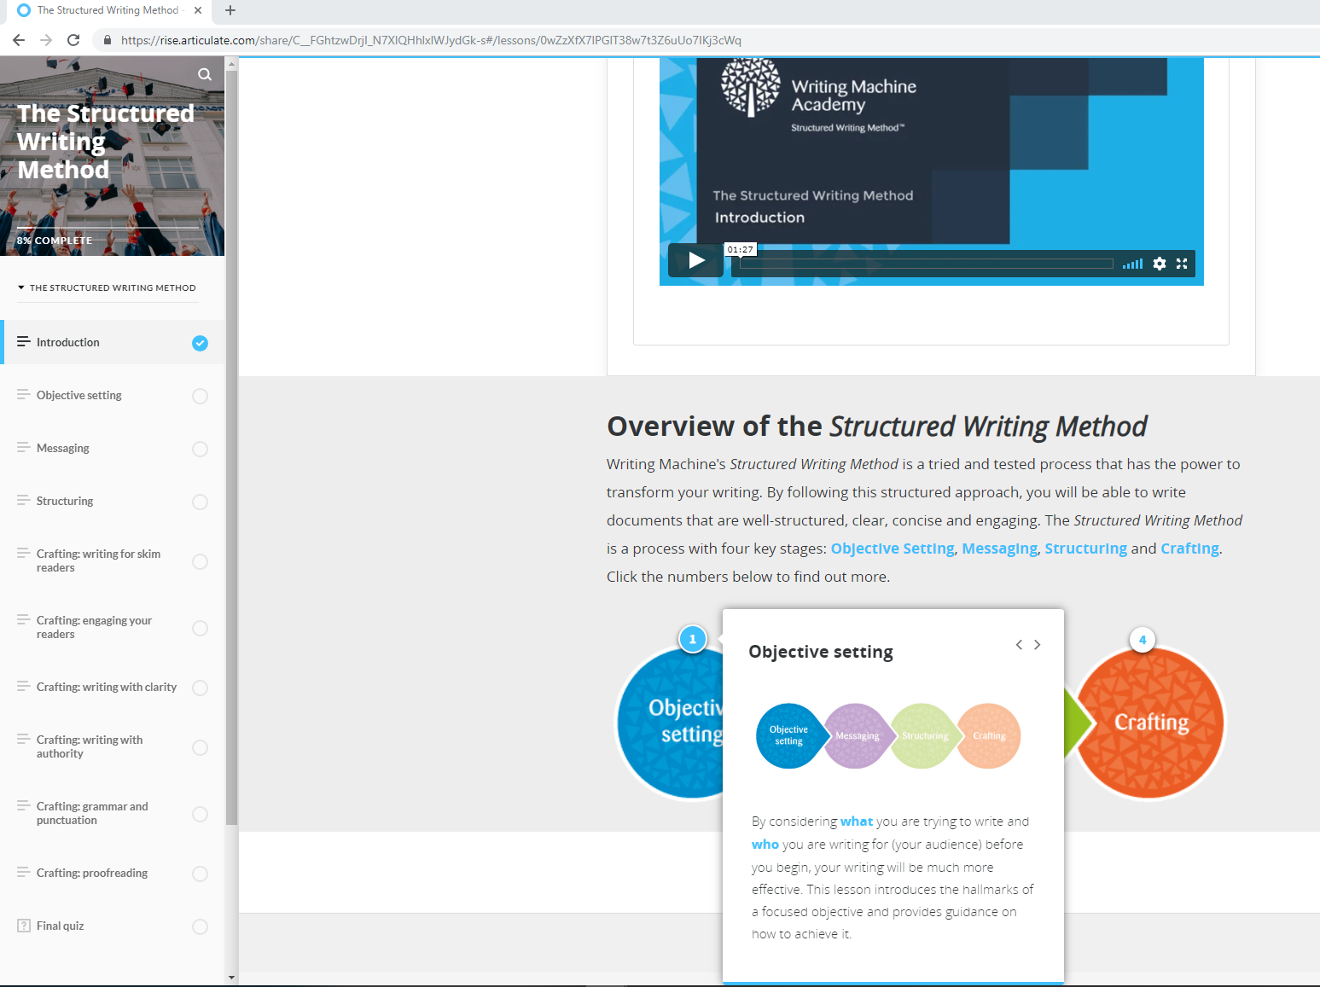Go to previous popup with left chevron
Viewport: 1320px width, 987px height.
[1019, 644]
